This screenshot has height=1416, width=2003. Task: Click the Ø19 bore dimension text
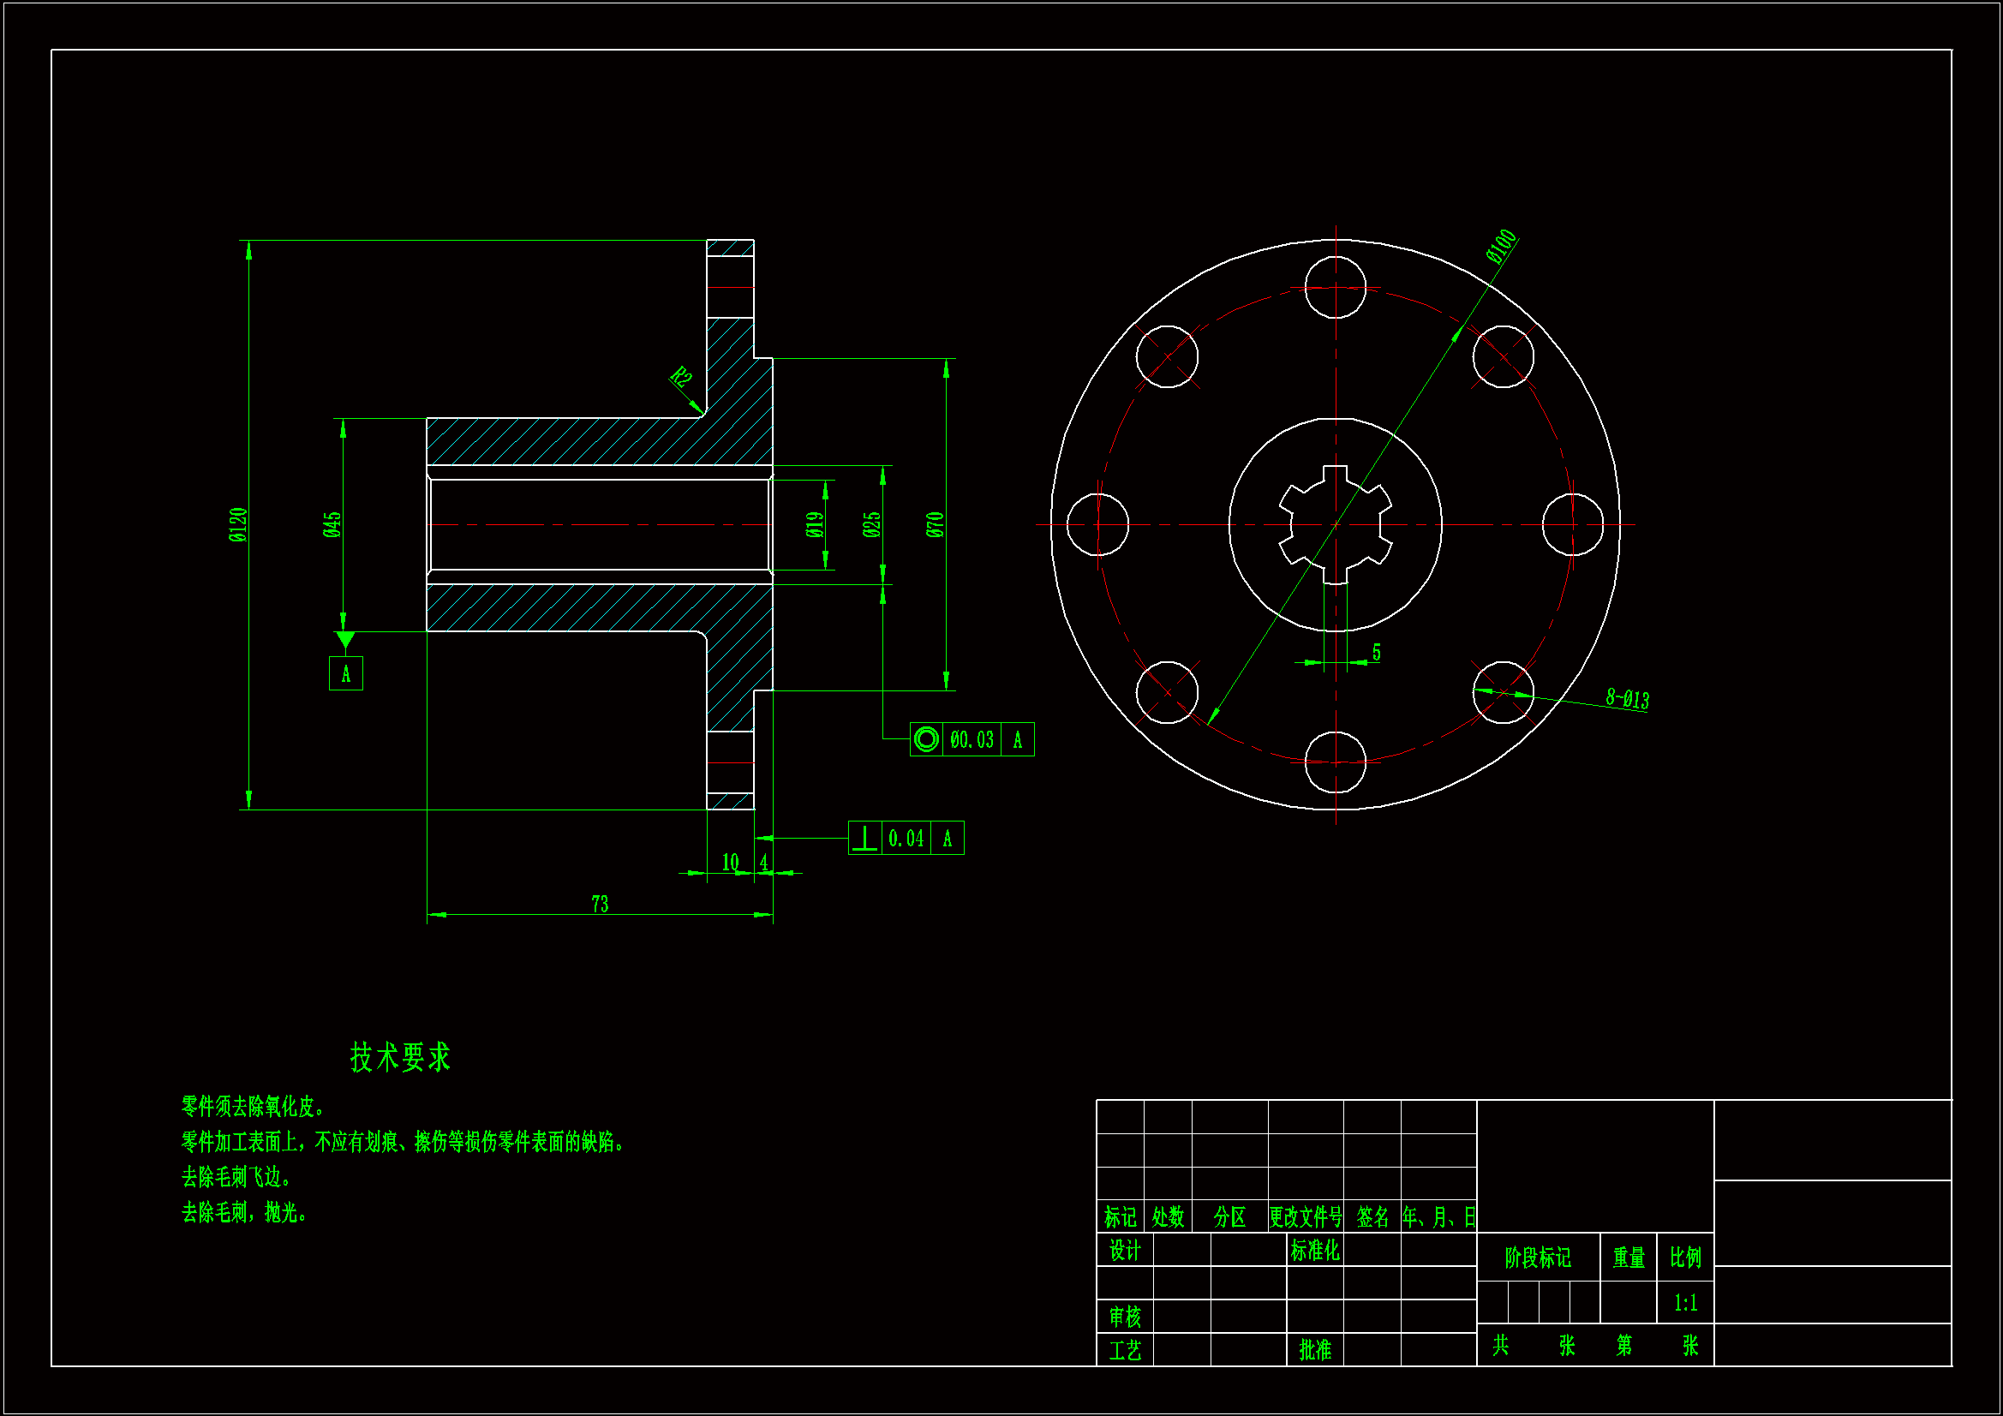[x=814, y=524]
